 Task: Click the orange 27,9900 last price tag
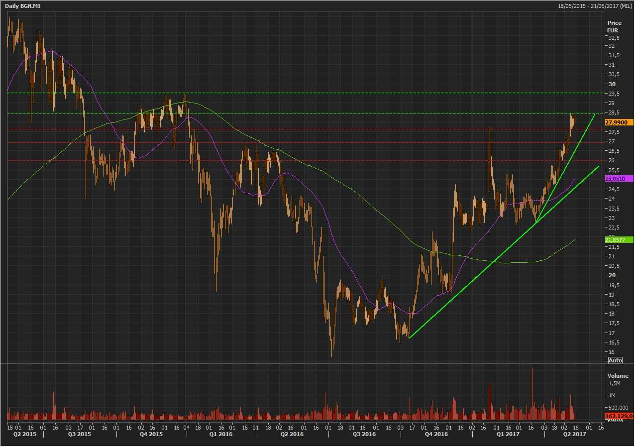619,122
